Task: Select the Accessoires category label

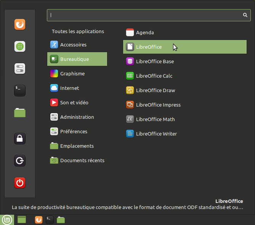Action: 73,45
